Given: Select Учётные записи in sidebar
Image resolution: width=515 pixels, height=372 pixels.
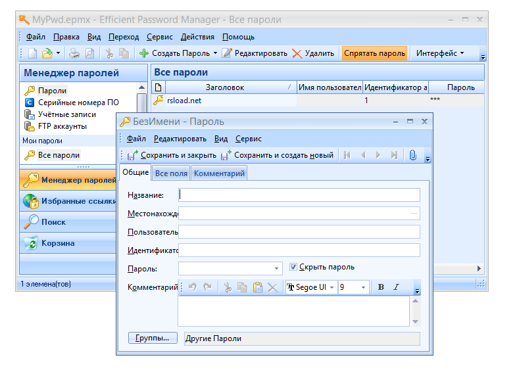Looking at the screenshot, I should tap(67, 114).
